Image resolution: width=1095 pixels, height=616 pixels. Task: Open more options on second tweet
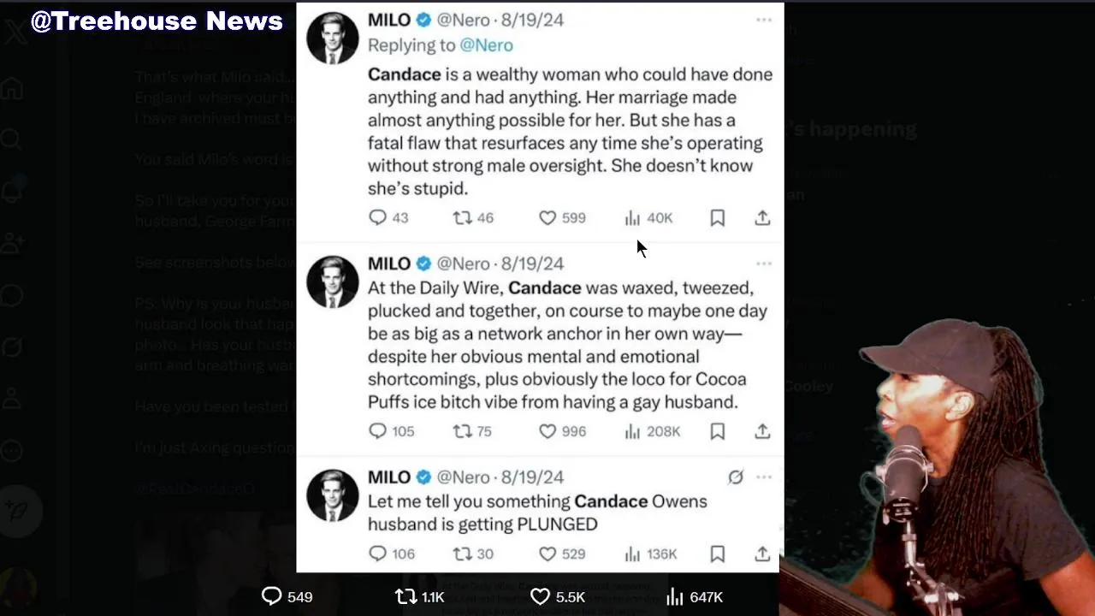[x=764, y=264]
